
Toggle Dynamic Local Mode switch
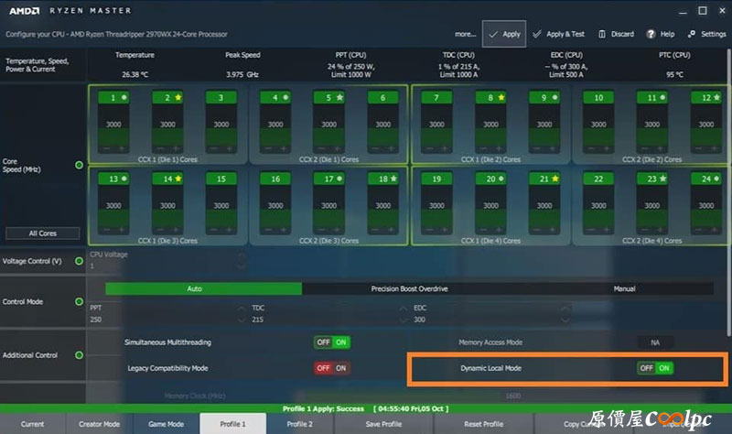tap(655, 368)
